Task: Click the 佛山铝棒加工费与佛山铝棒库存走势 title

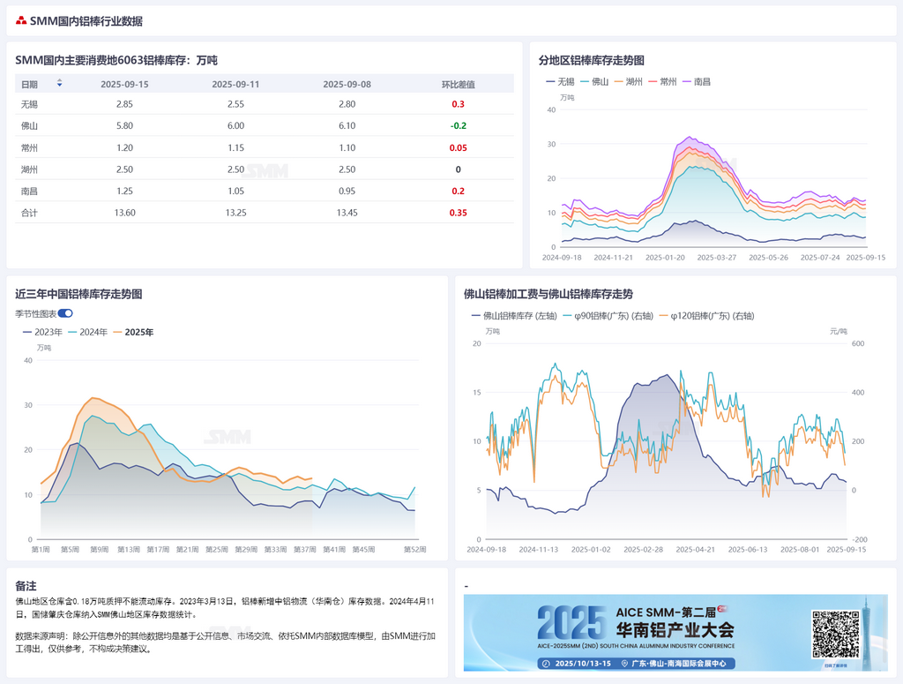Action: coord(549,294)
